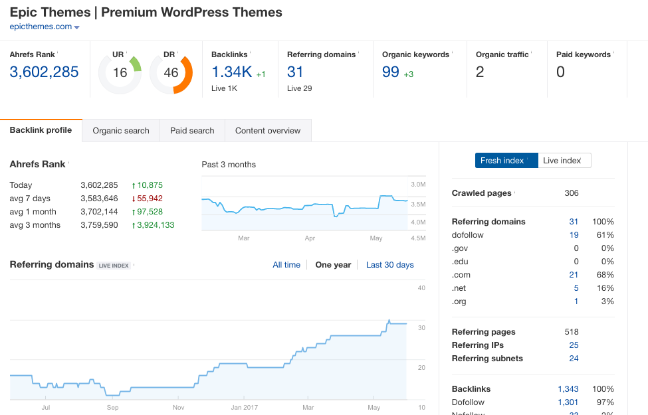This screenshot has height=415, width=648.
Task: Click avg 7 days rank change 55,942
Action: (147, 199)
